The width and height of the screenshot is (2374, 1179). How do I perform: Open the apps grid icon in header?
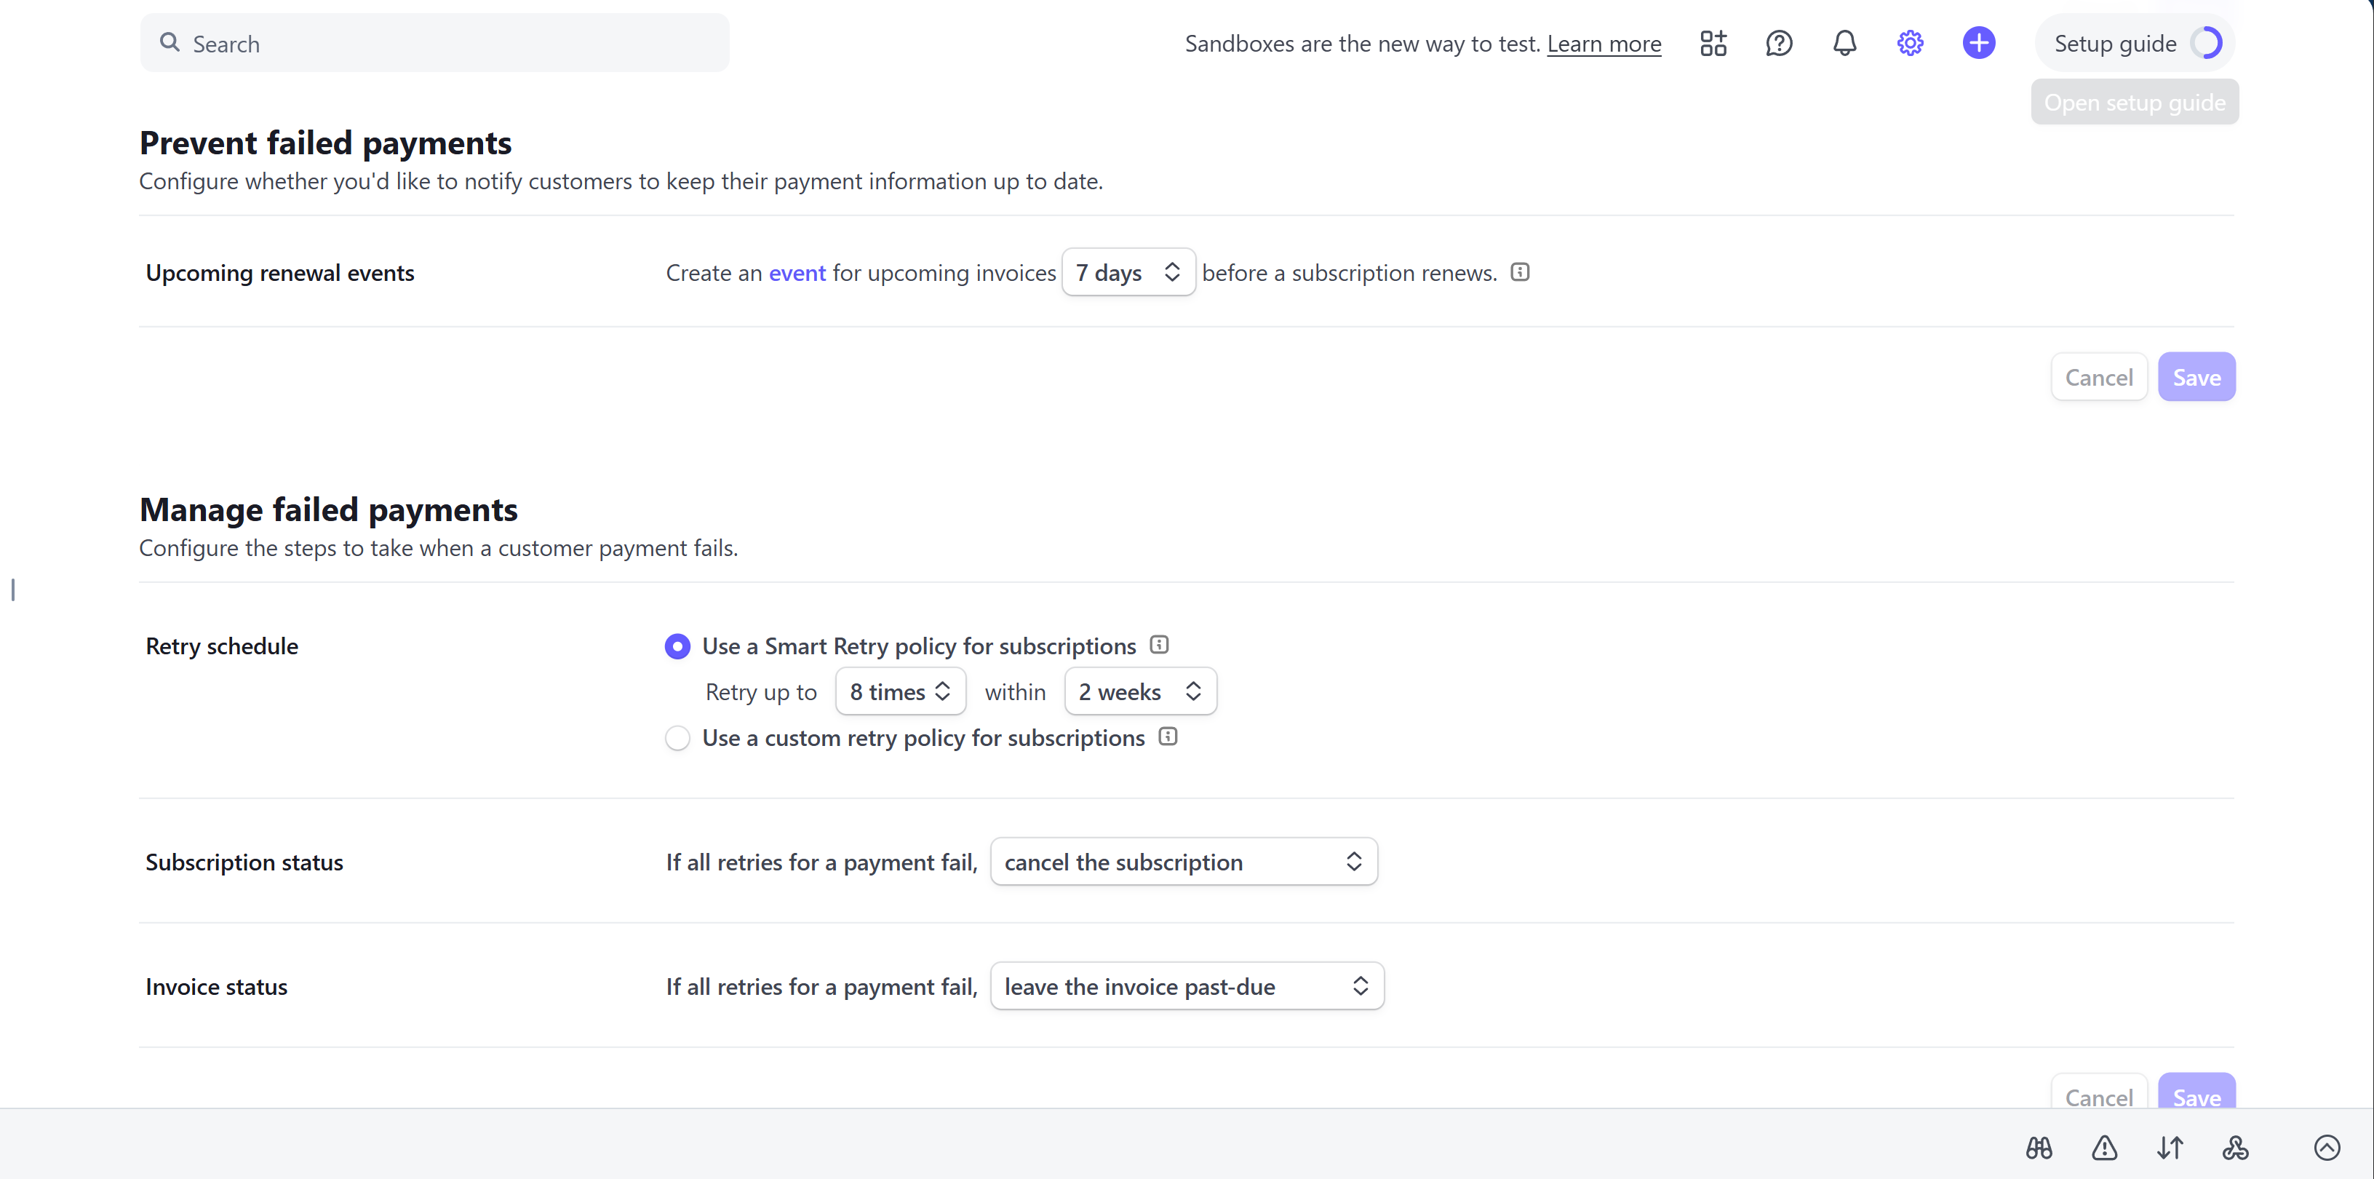coord(1713,44)
